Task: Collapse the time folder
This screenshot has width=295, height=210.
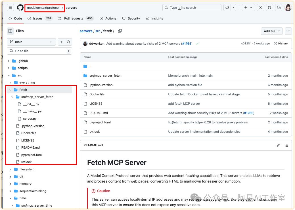Action: click(x=11, y=198)
